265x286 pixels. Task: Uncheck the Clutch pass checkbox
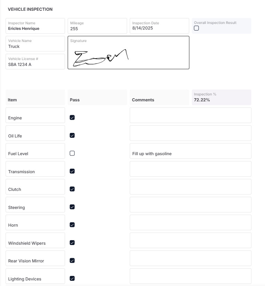(72, 189)
